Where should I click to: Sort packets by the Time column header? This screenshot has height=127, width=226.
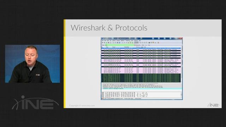point(107,47)
